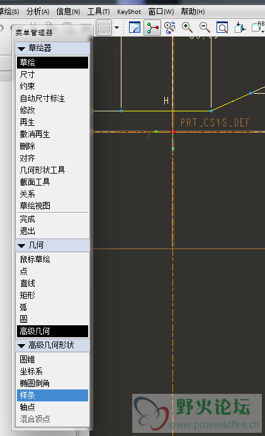265x436 pixels.
Task: Toggle the spin center display icon
Action: pos(152,27)
